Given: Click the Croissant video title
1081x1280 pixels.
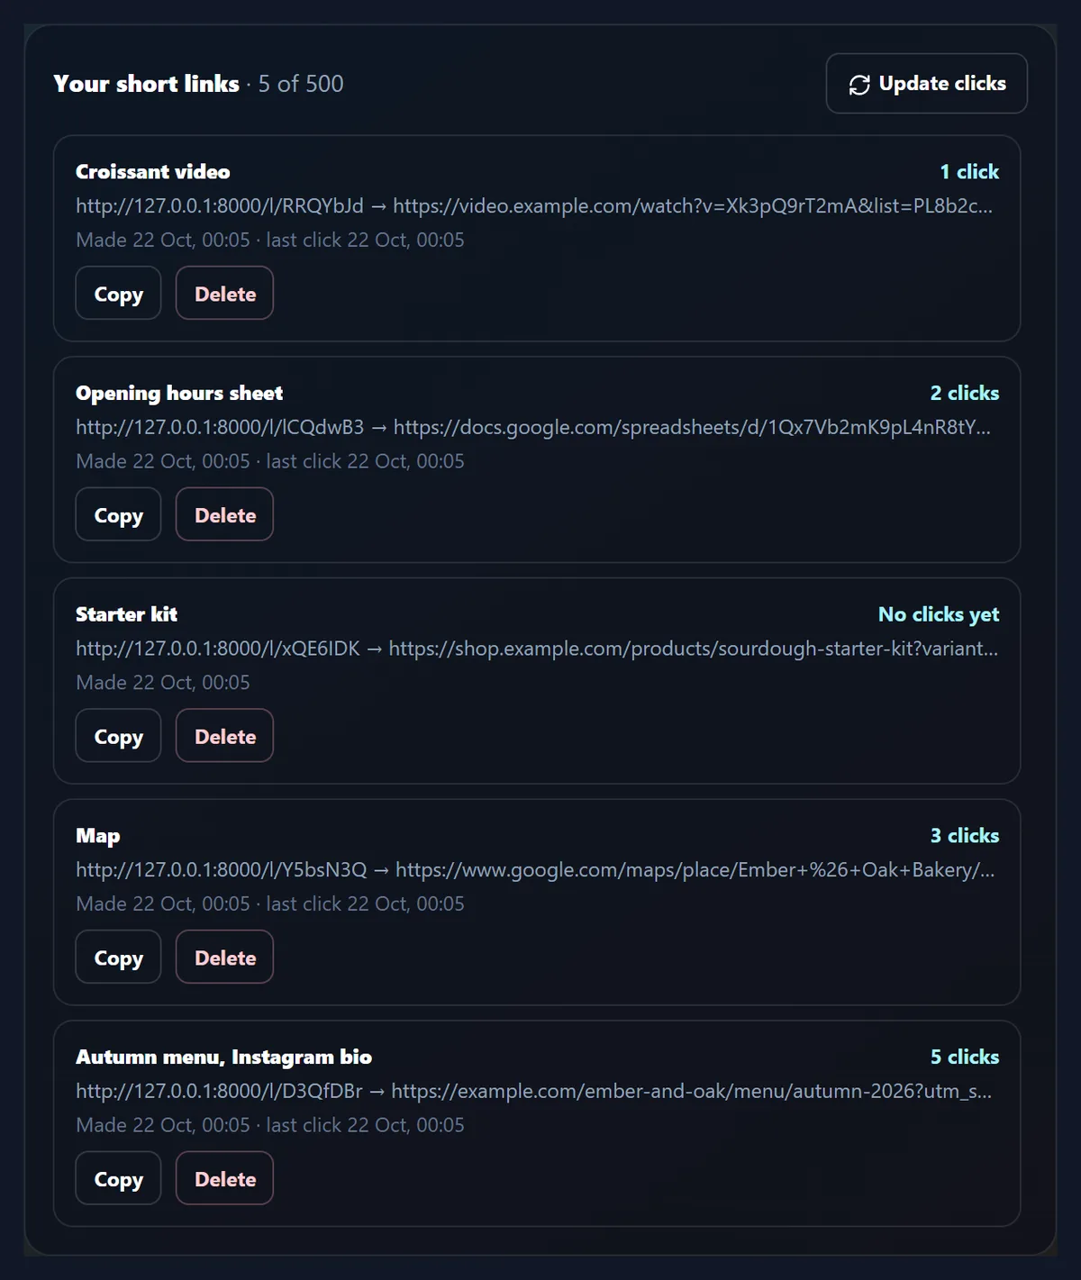Looking at the screenshot, I should tap(153, 172).
